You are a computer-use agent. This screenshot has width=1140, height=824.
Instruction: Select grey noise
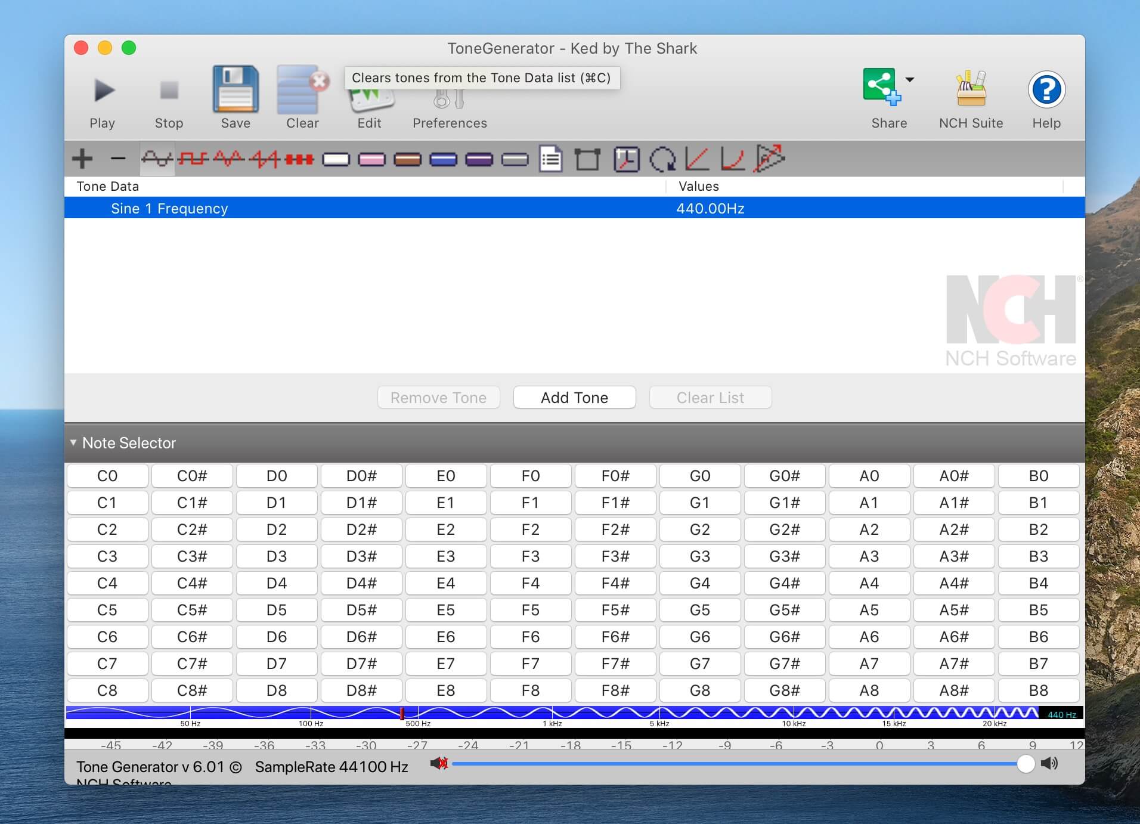click(515, 159)
